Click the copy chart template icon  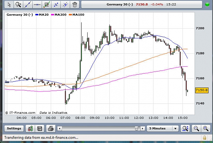click(30, 128)
